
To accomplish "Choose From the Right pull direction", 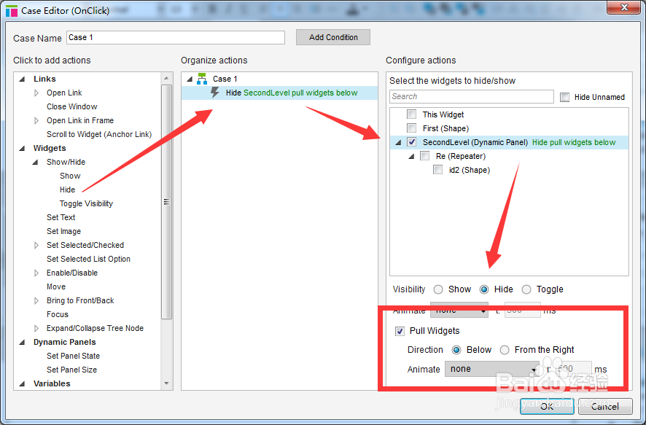I will pyautogui.click(x=505, y=350).
